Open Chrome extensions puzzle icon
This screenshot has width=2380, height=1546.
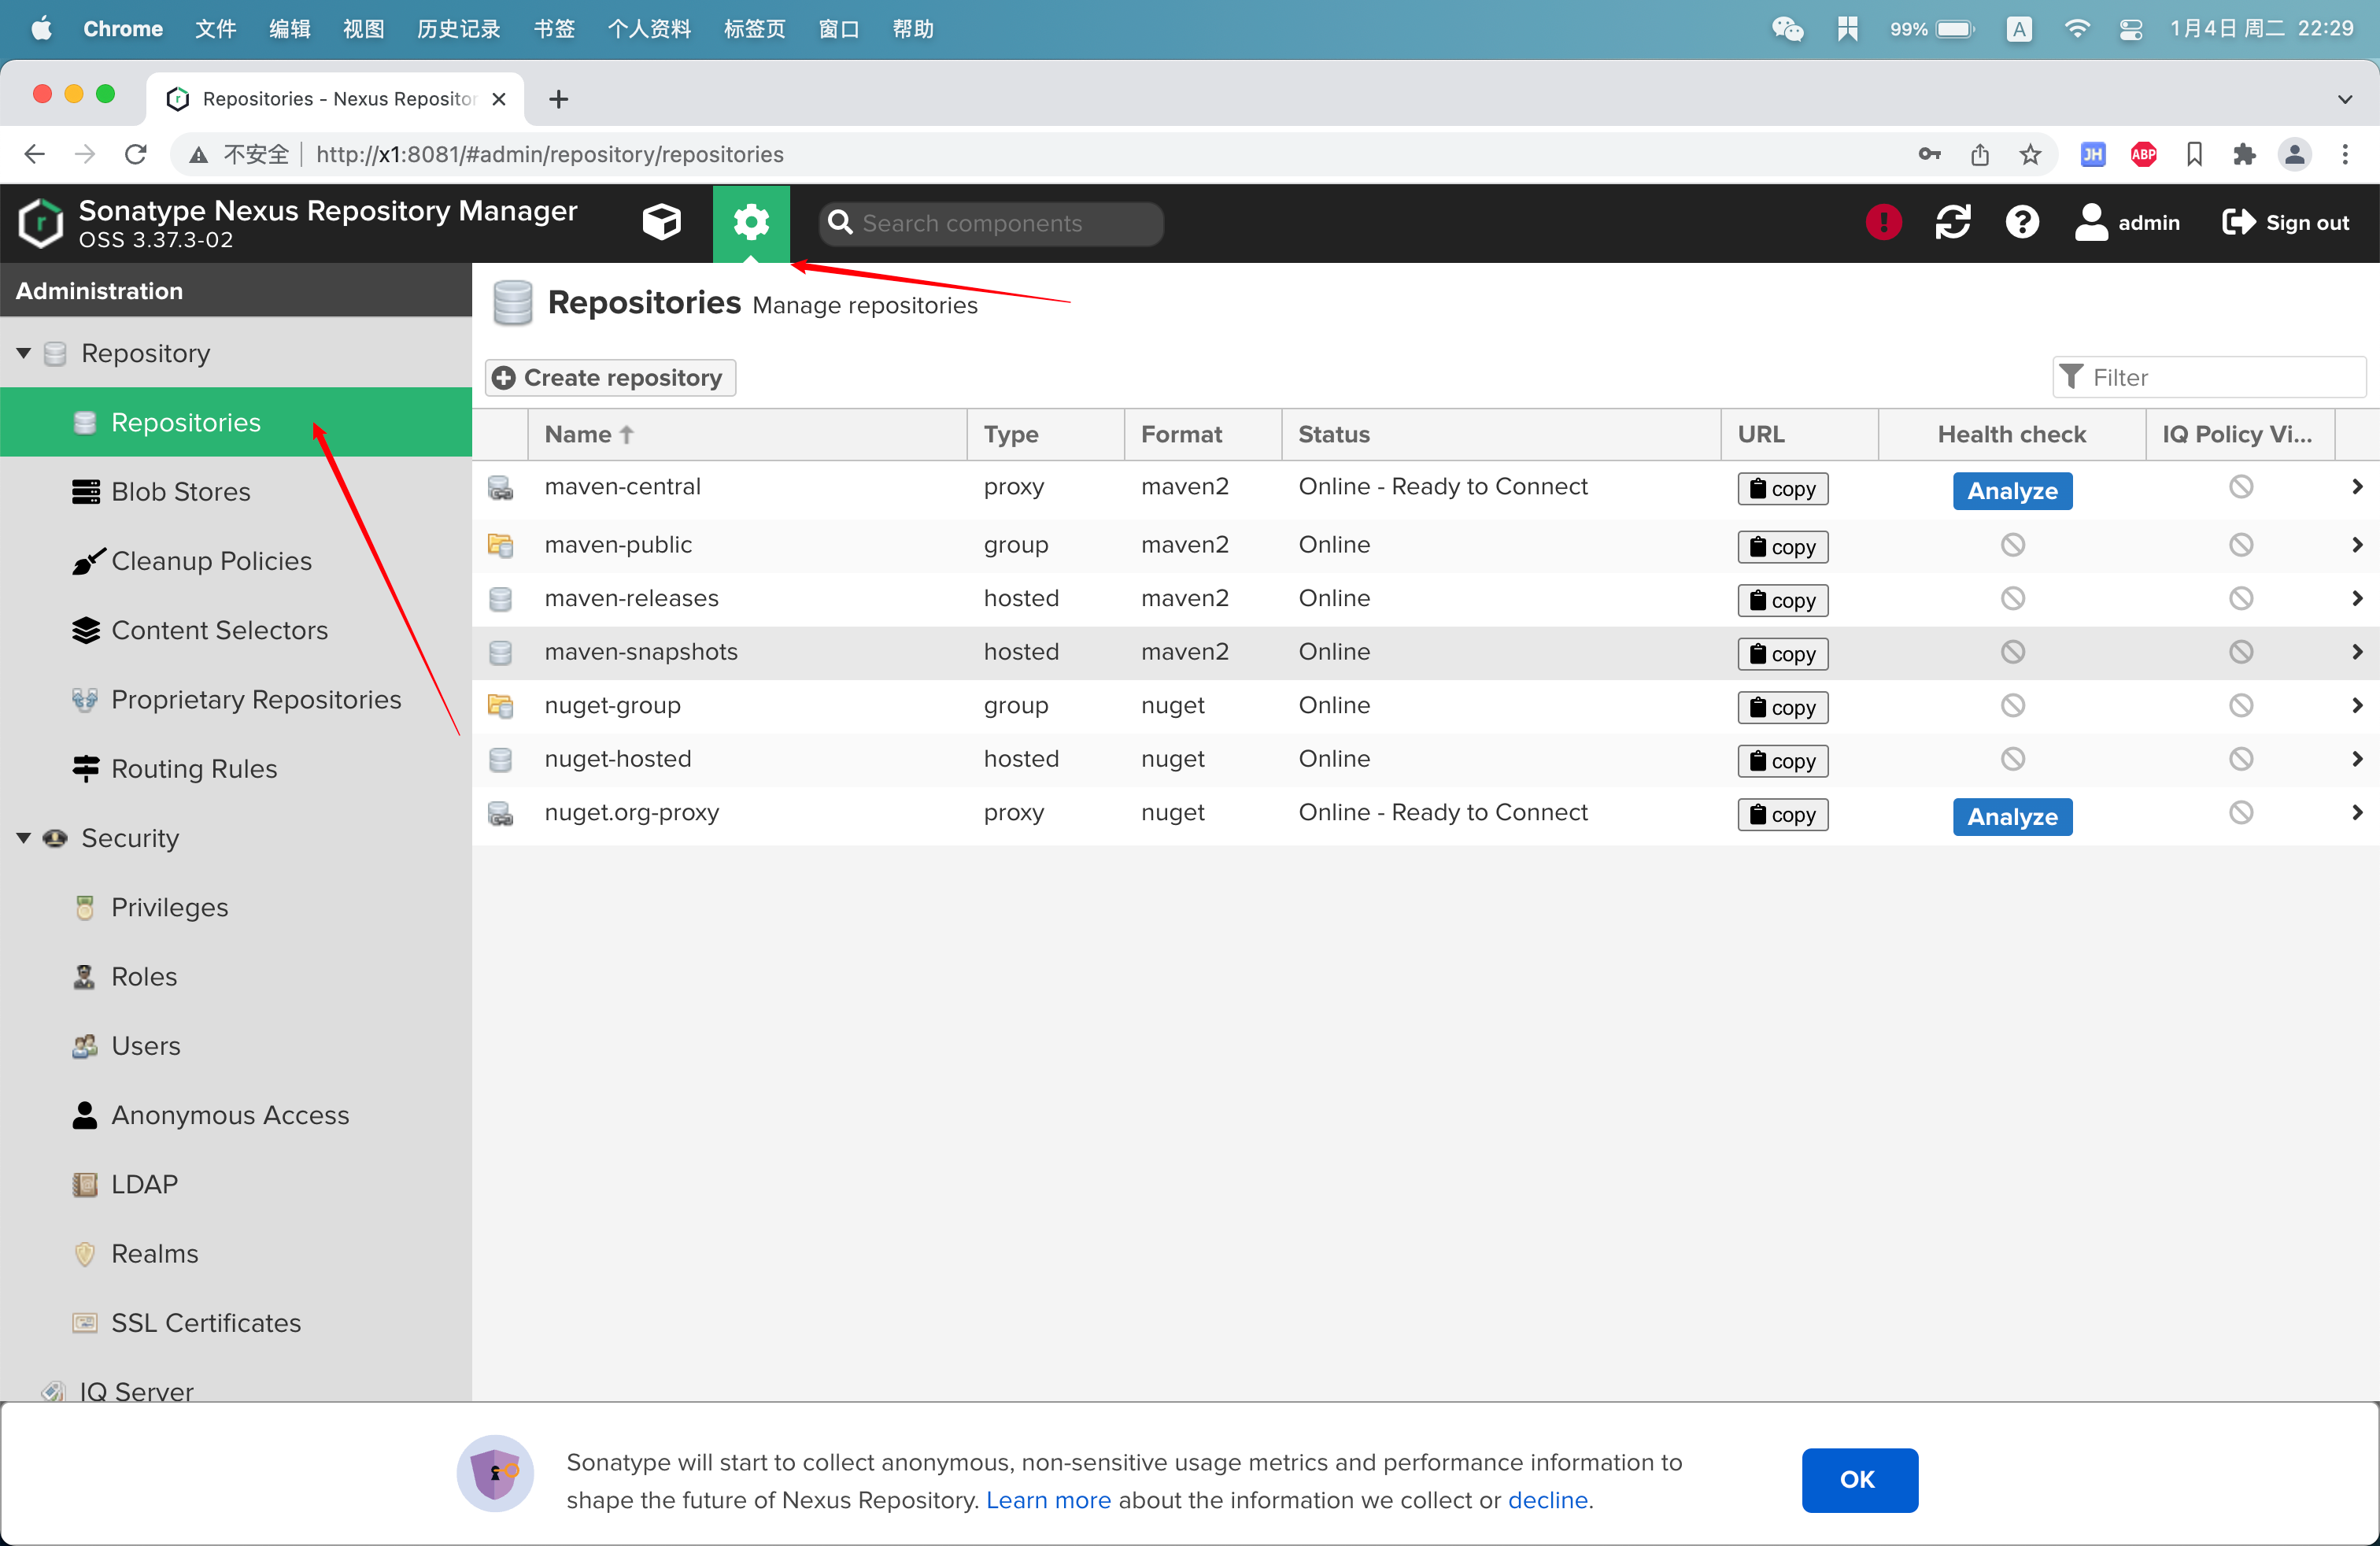coord(2243,154)
